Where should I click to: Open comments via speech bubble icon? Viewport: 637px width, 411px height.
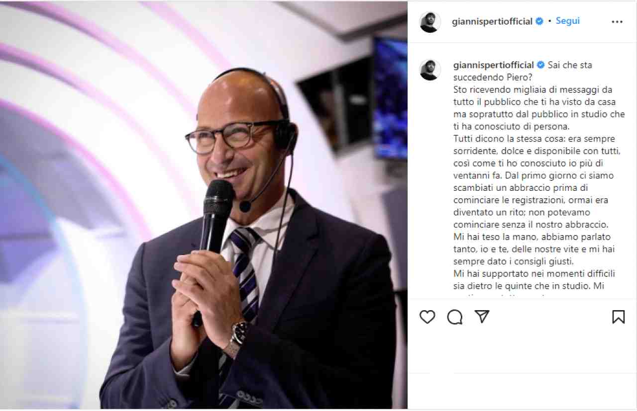coord(454,317)
